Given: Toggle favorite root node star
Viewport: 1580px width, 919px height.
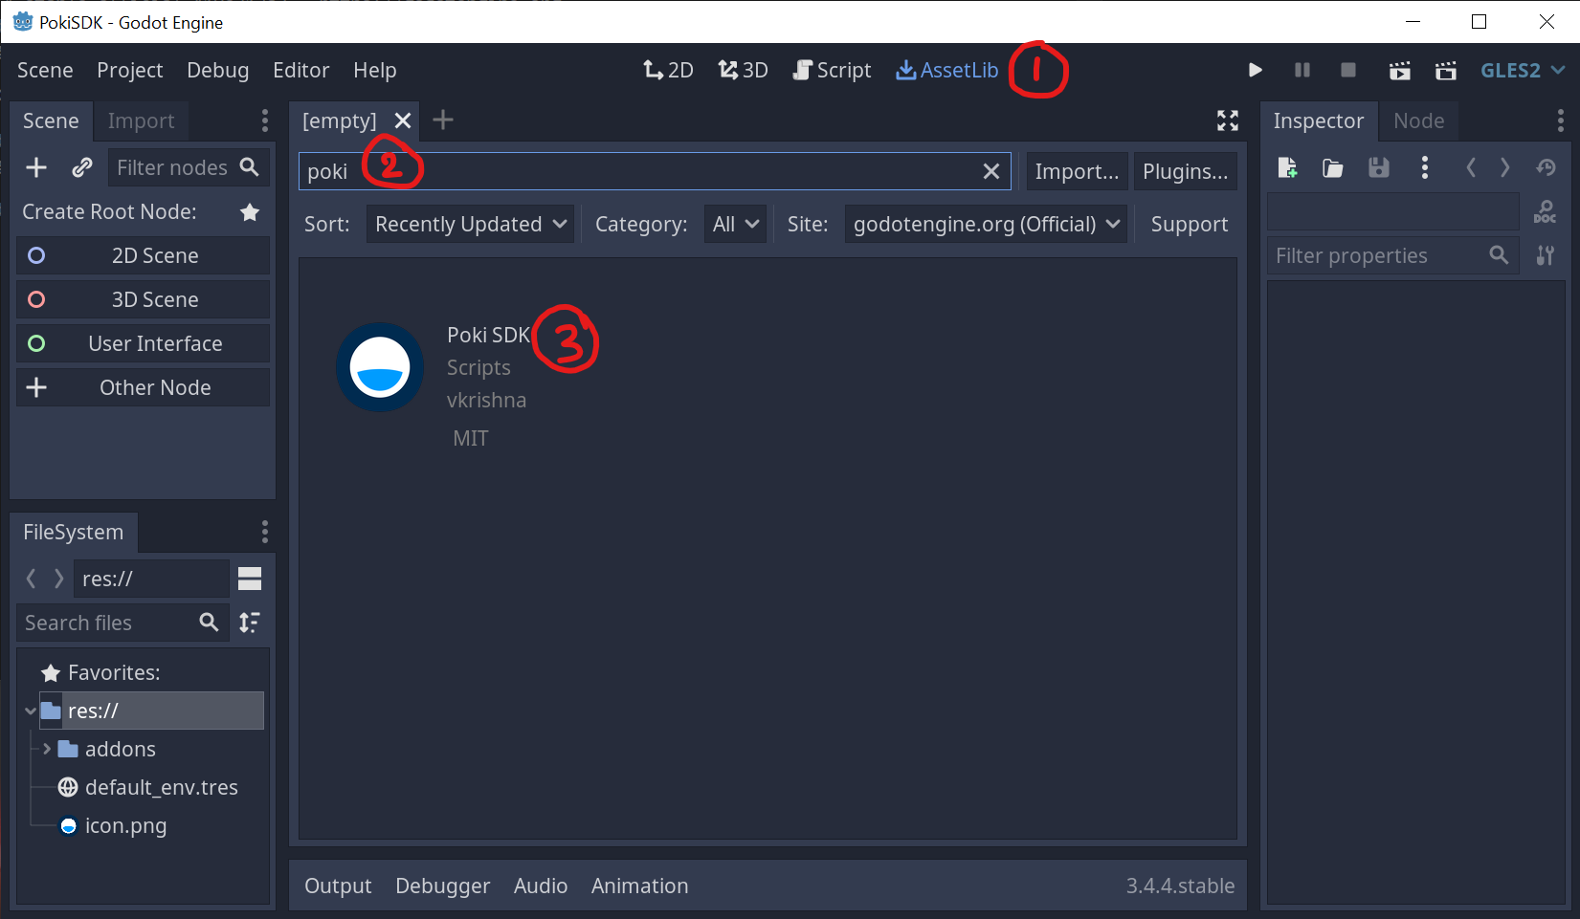Looking at the screenshot, I should pos(250,211).
